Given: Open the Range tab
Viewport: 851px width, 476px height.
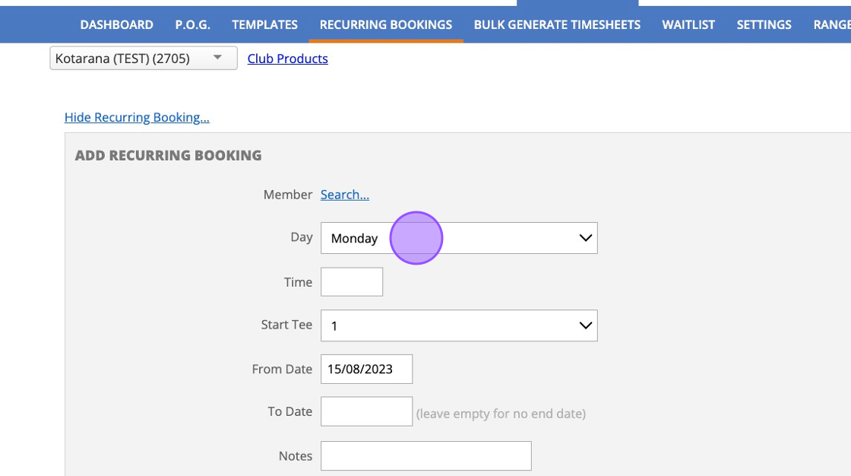Looking at the screenshot, I should [x=831, y=25].
